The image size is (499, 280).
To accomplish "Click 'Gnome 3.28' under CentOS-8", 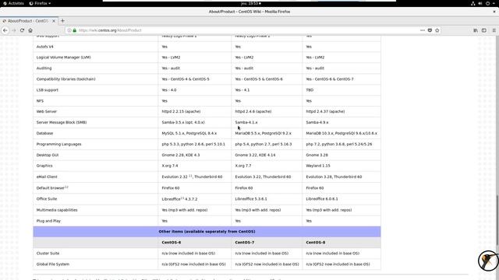I will [317, 155].
